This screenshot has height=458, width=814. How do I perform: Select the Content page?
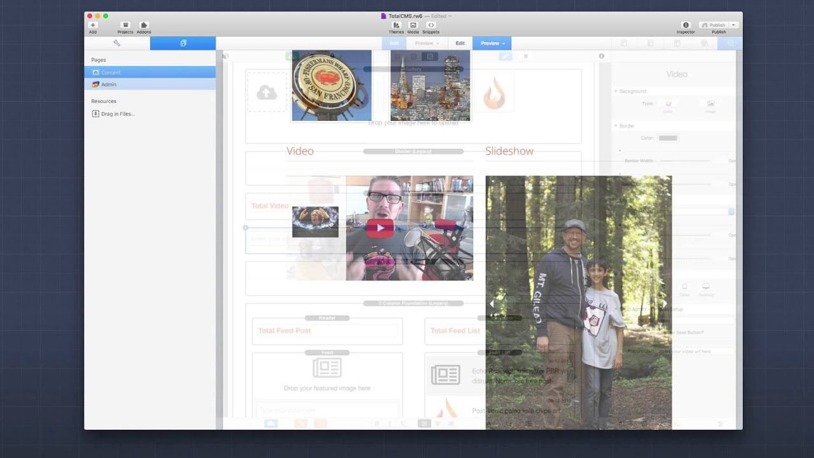(150, 73)
